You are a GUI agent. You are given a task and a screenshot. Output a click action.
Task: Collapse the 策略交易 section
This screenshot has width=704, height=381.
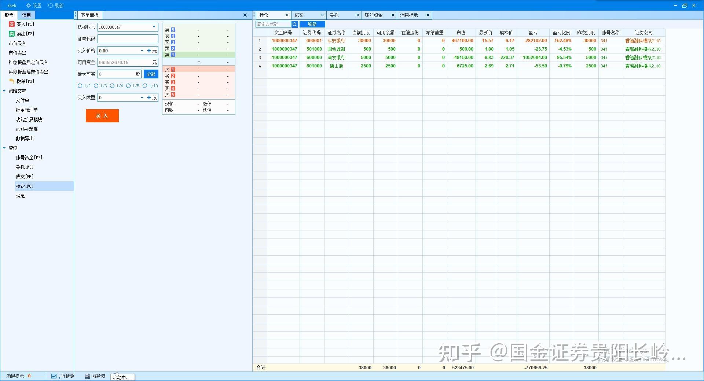point(4,90)
